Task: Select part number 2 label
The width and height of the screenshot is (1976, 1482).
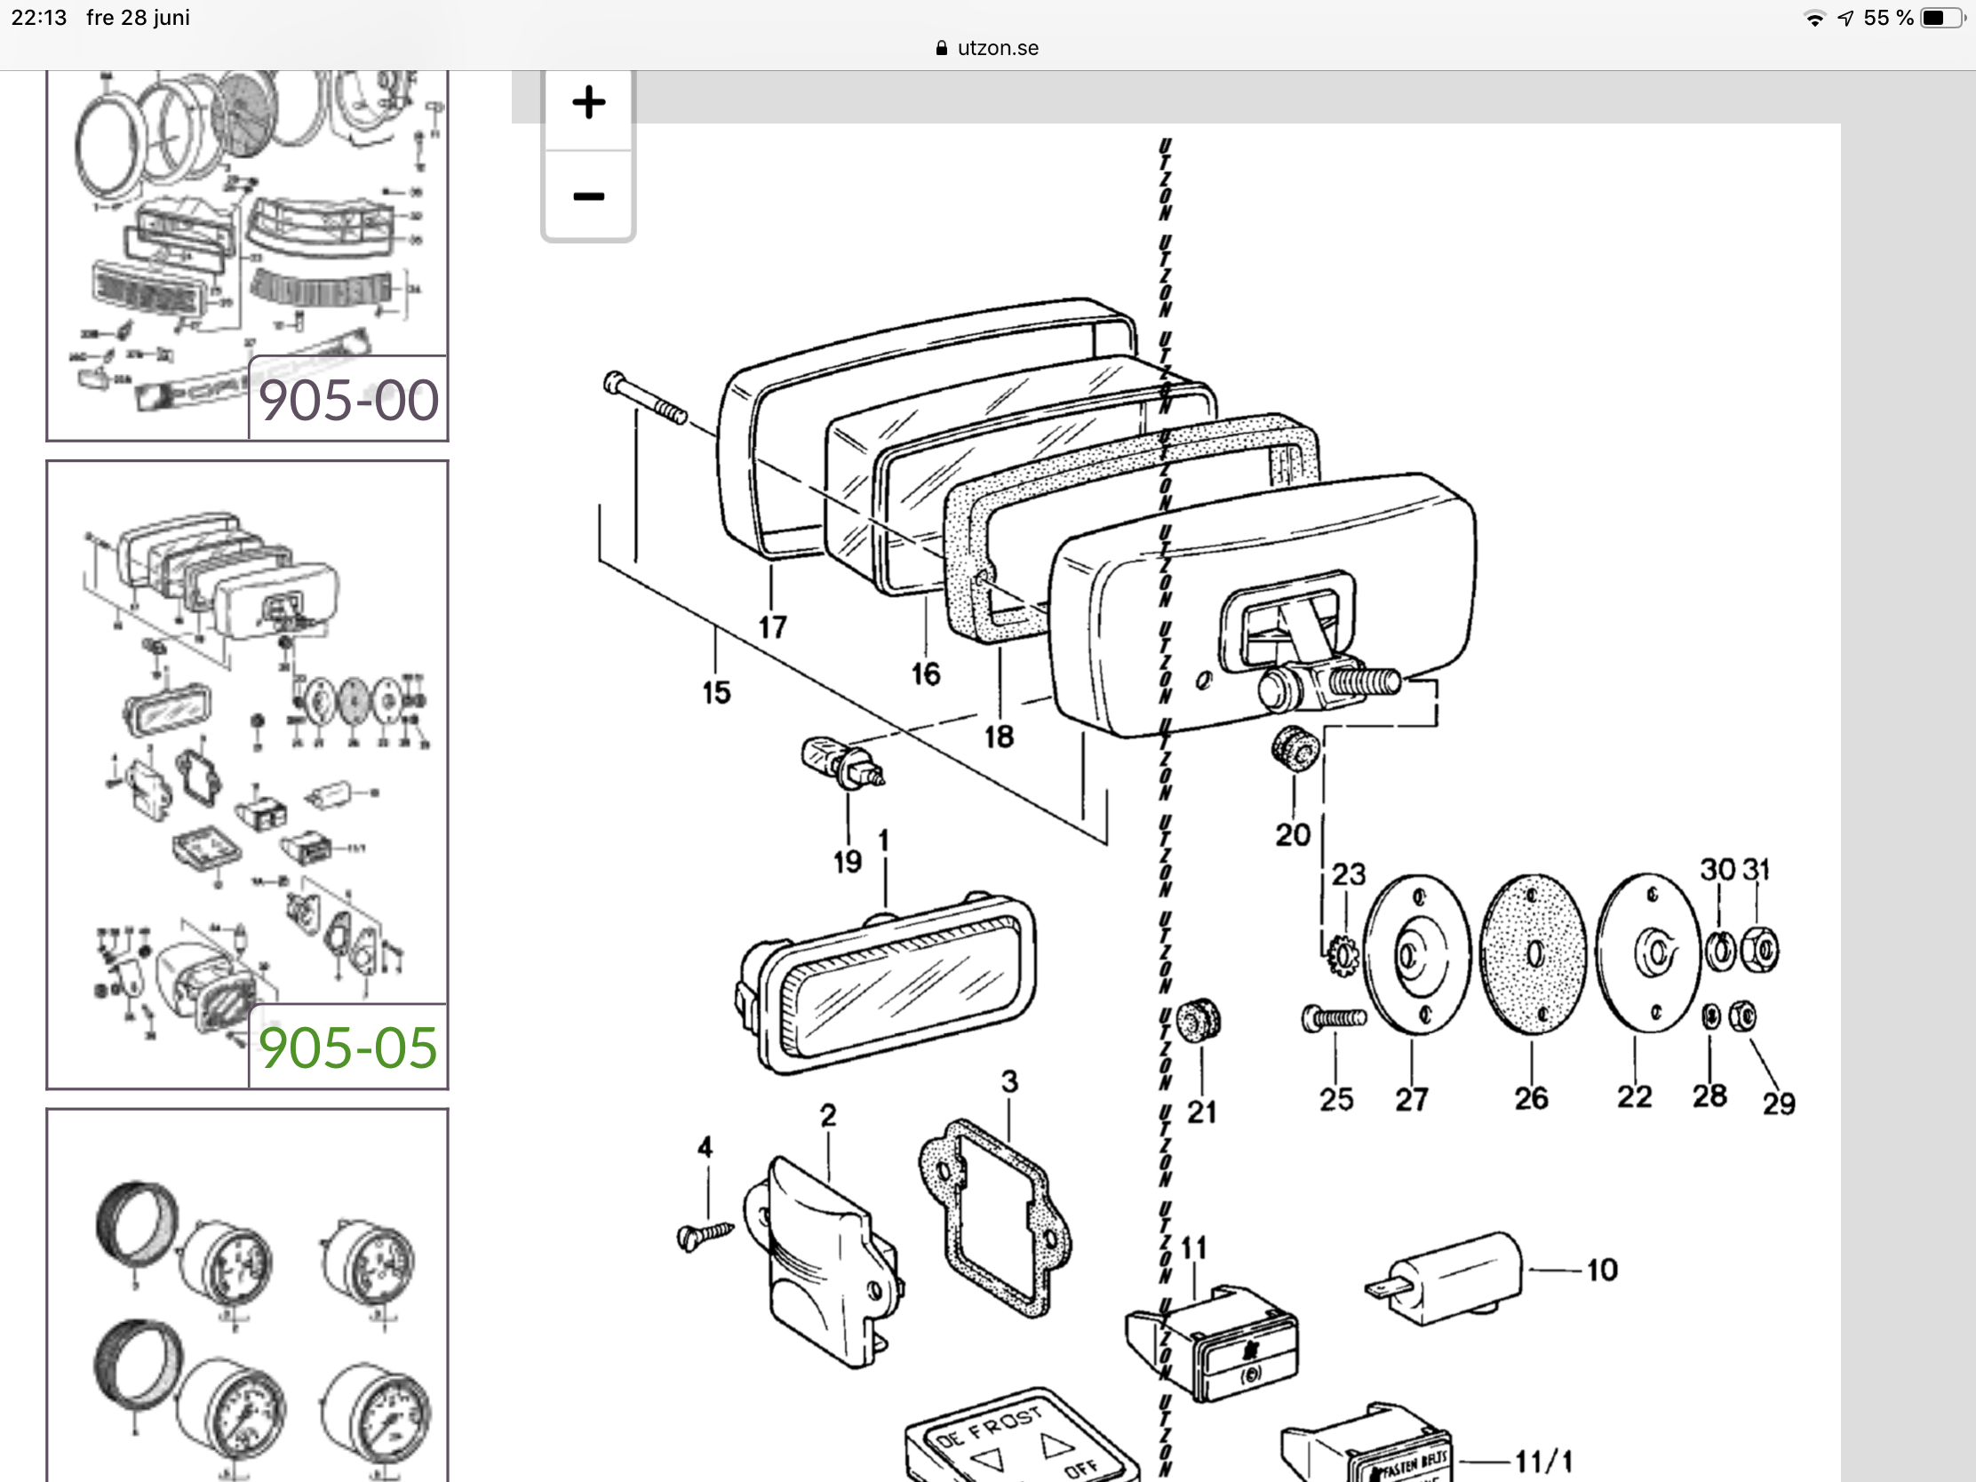Action: [x=828, y=1115]
